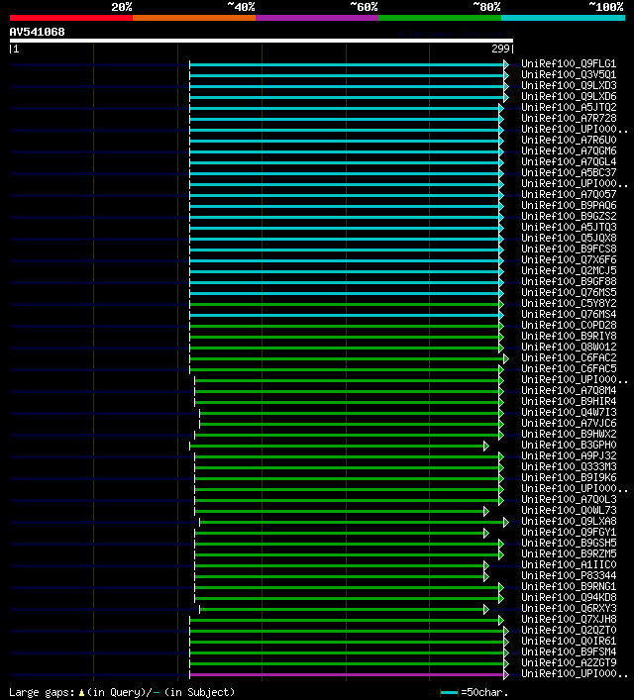Select hit label UniRef100_A2ZGT9
This screenshot has height=700, width=634.
569,662
